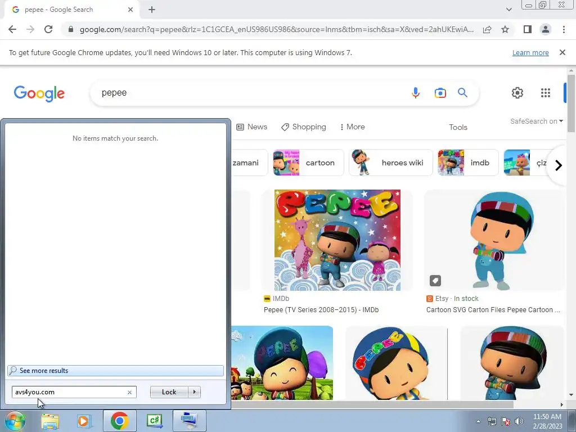Screen dimensions: 576x432
Task: Open the volume speaker tray icon
Action: 519,421
